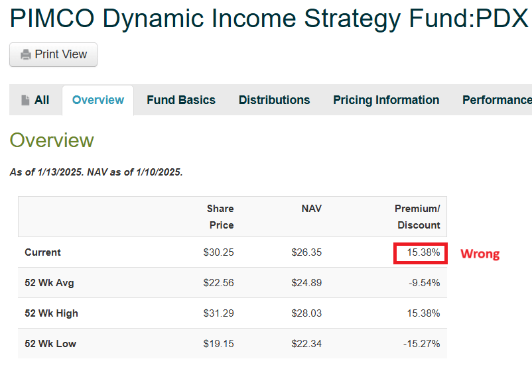Go to the Distributions tab

point(274,100)
